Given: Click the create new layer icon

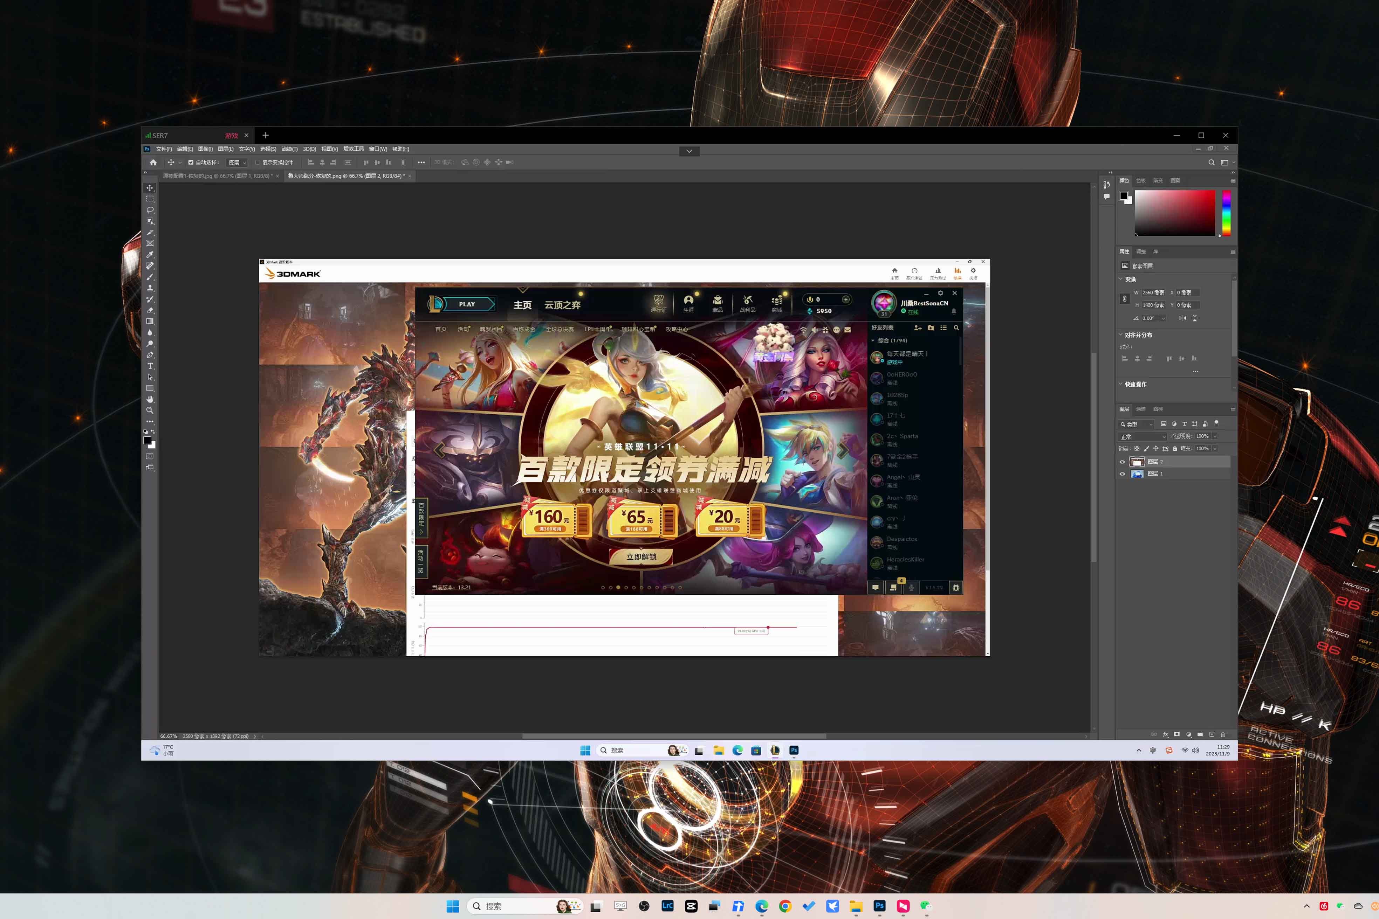Looking at the screenshot, I should pos(1212,734).
